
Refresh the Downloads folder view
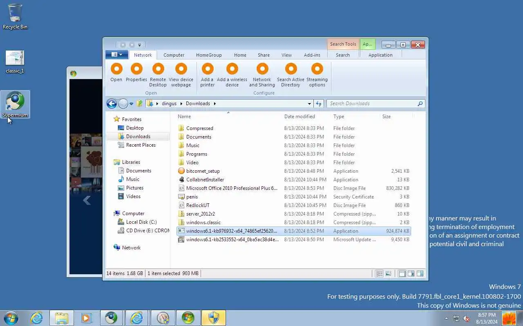tap(319, 104)
